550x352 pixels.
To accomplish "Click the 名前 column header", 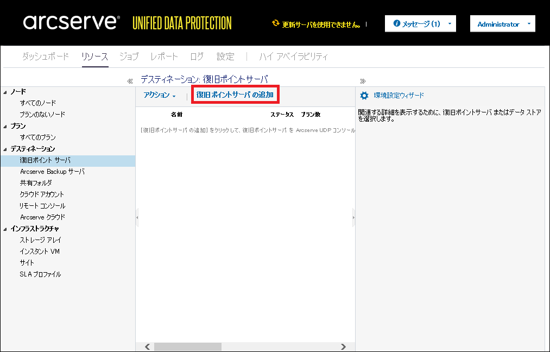I will [176, 115].
